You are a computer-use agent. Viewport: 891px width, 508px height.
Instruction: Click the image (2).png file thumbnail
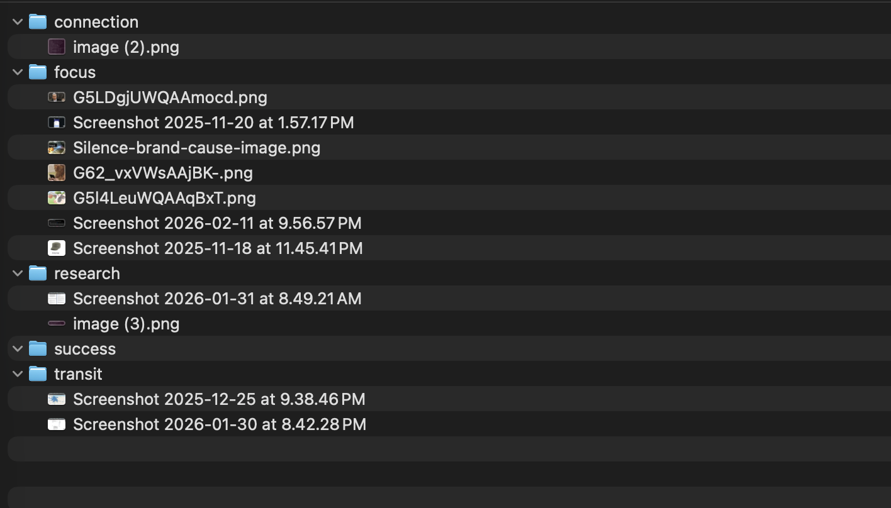point(57,47)
